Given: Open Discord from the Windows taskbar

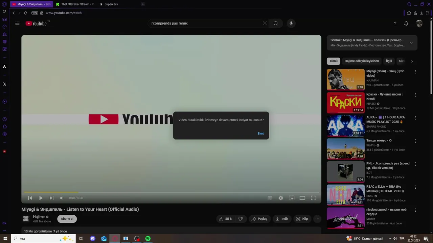Looking at the screenshot, I should [x=93, y=239].
